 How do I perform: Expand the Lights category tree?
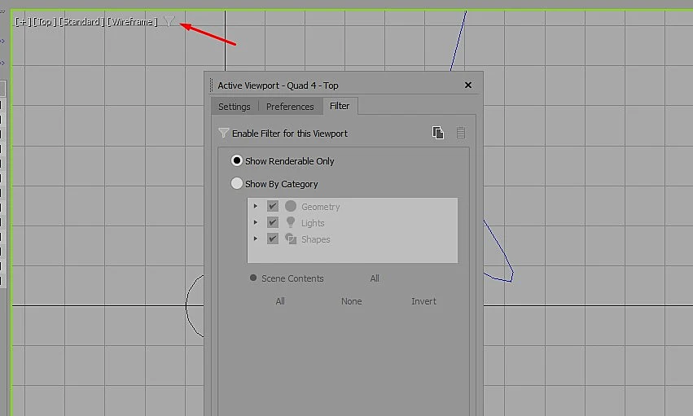pyautogui.click(x=256, y=222)
